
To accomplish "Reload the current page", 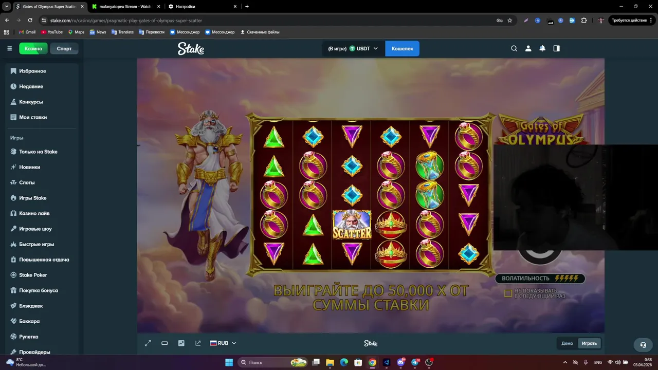I will click(30, 21).
